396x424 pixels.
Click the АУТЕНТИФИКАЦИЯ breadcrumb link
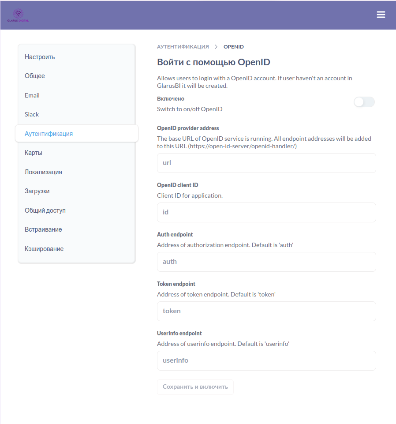183,46
